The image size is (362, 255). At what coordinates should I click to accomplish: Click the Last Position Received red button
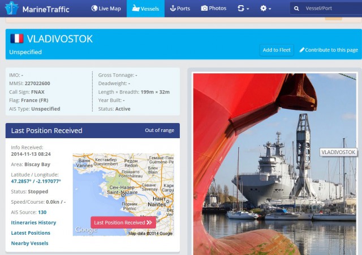click(123, 222)
